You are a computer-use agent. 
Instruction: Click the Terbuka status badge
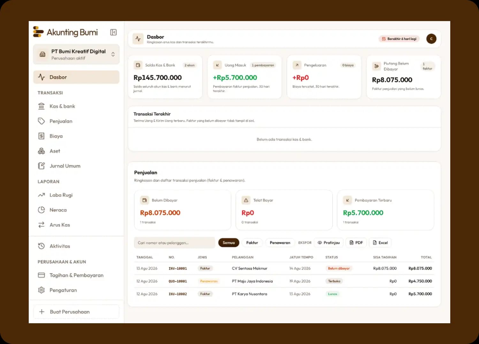pos(334,281)
